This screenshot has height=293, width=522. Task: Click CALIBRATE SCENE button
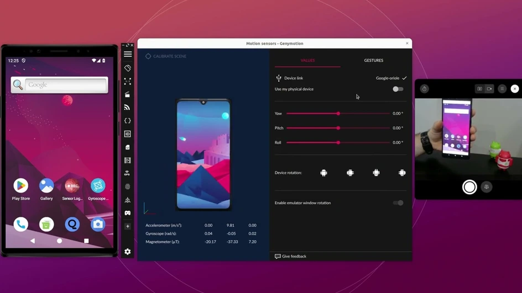click(166, 56)
